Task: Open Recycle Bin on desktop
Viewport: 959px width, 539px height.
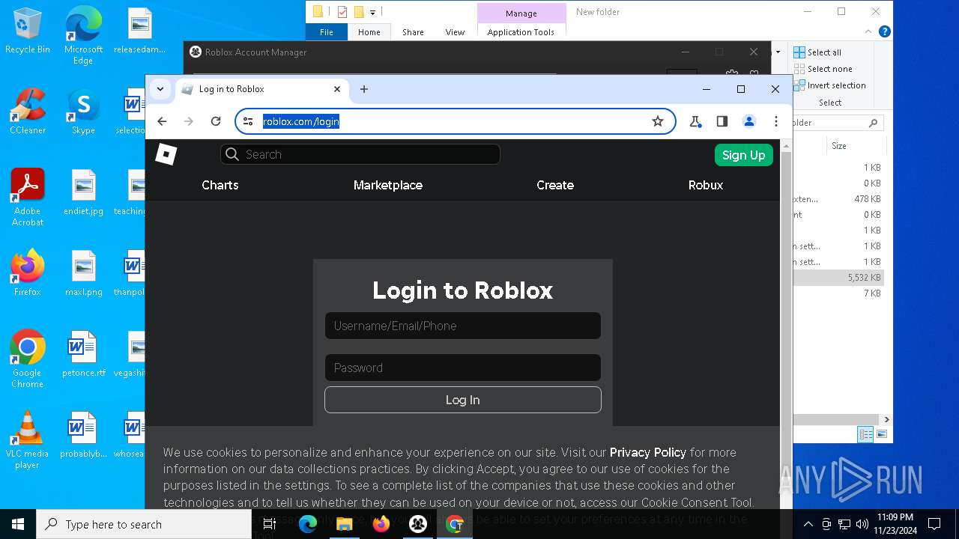Action: coord(28,31)
